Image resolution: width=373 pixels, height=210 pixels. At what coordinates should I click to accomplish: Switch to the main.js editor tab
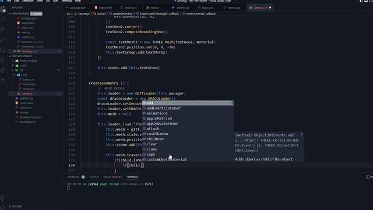tap(153, 8)
